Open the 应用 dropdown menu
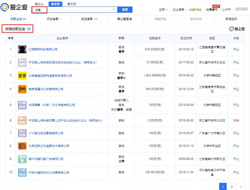 (x=163, y=10)
